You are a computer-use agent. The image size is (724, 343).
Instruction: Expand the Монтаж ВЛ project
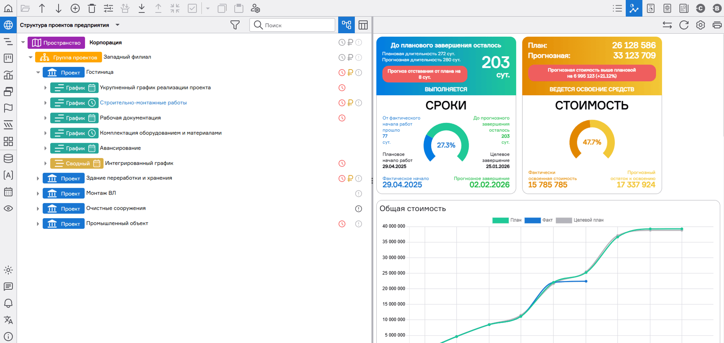(38, 193)
